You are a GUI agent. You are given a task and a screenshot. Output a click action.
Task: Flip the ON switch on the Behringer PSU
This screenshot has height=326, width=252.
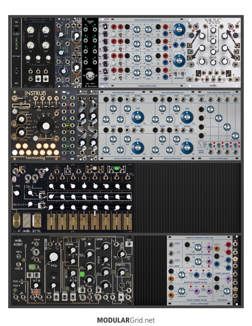point(16,72)
